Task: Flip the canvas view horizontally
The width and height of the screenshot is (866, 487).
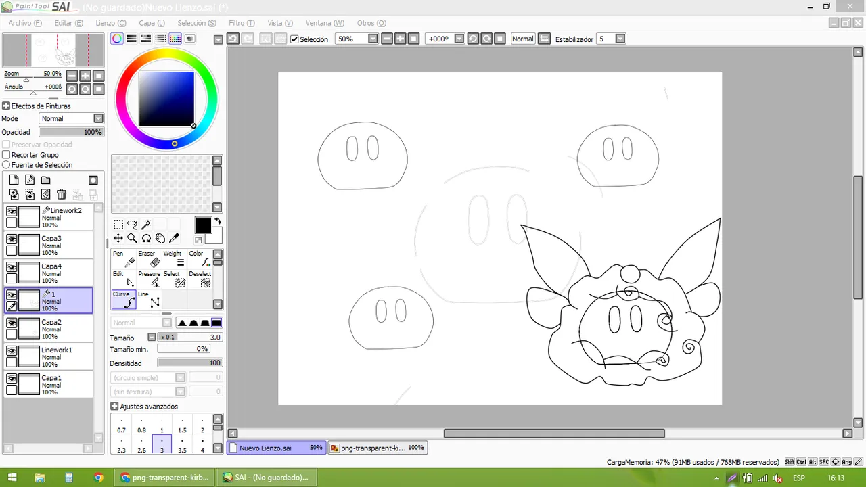Action: pos(544,39)
